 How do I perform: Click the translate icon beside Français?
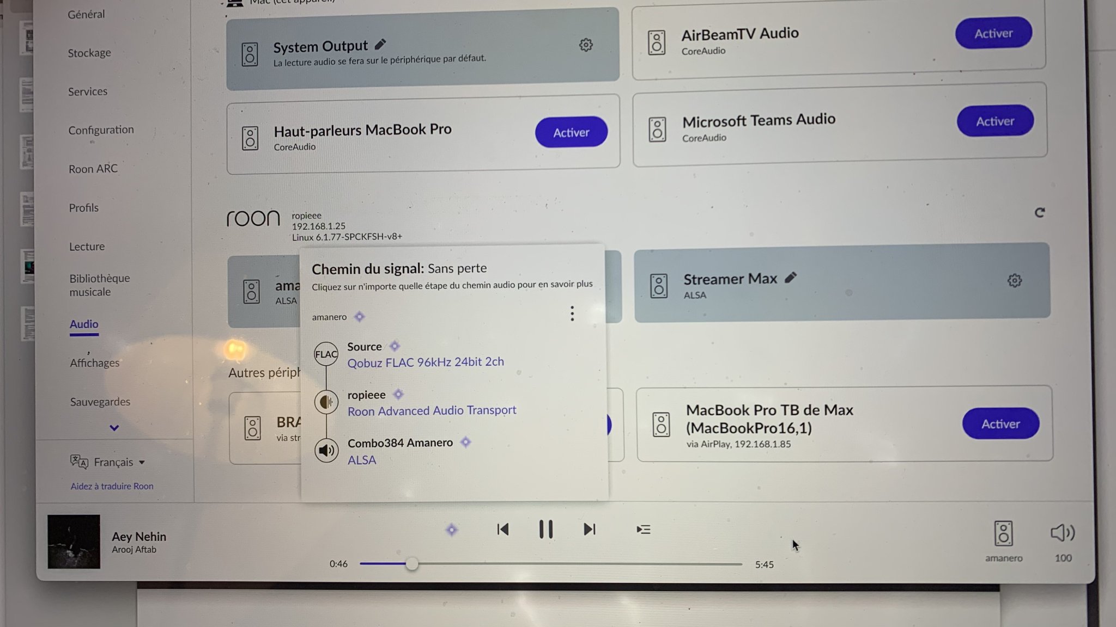79,462
